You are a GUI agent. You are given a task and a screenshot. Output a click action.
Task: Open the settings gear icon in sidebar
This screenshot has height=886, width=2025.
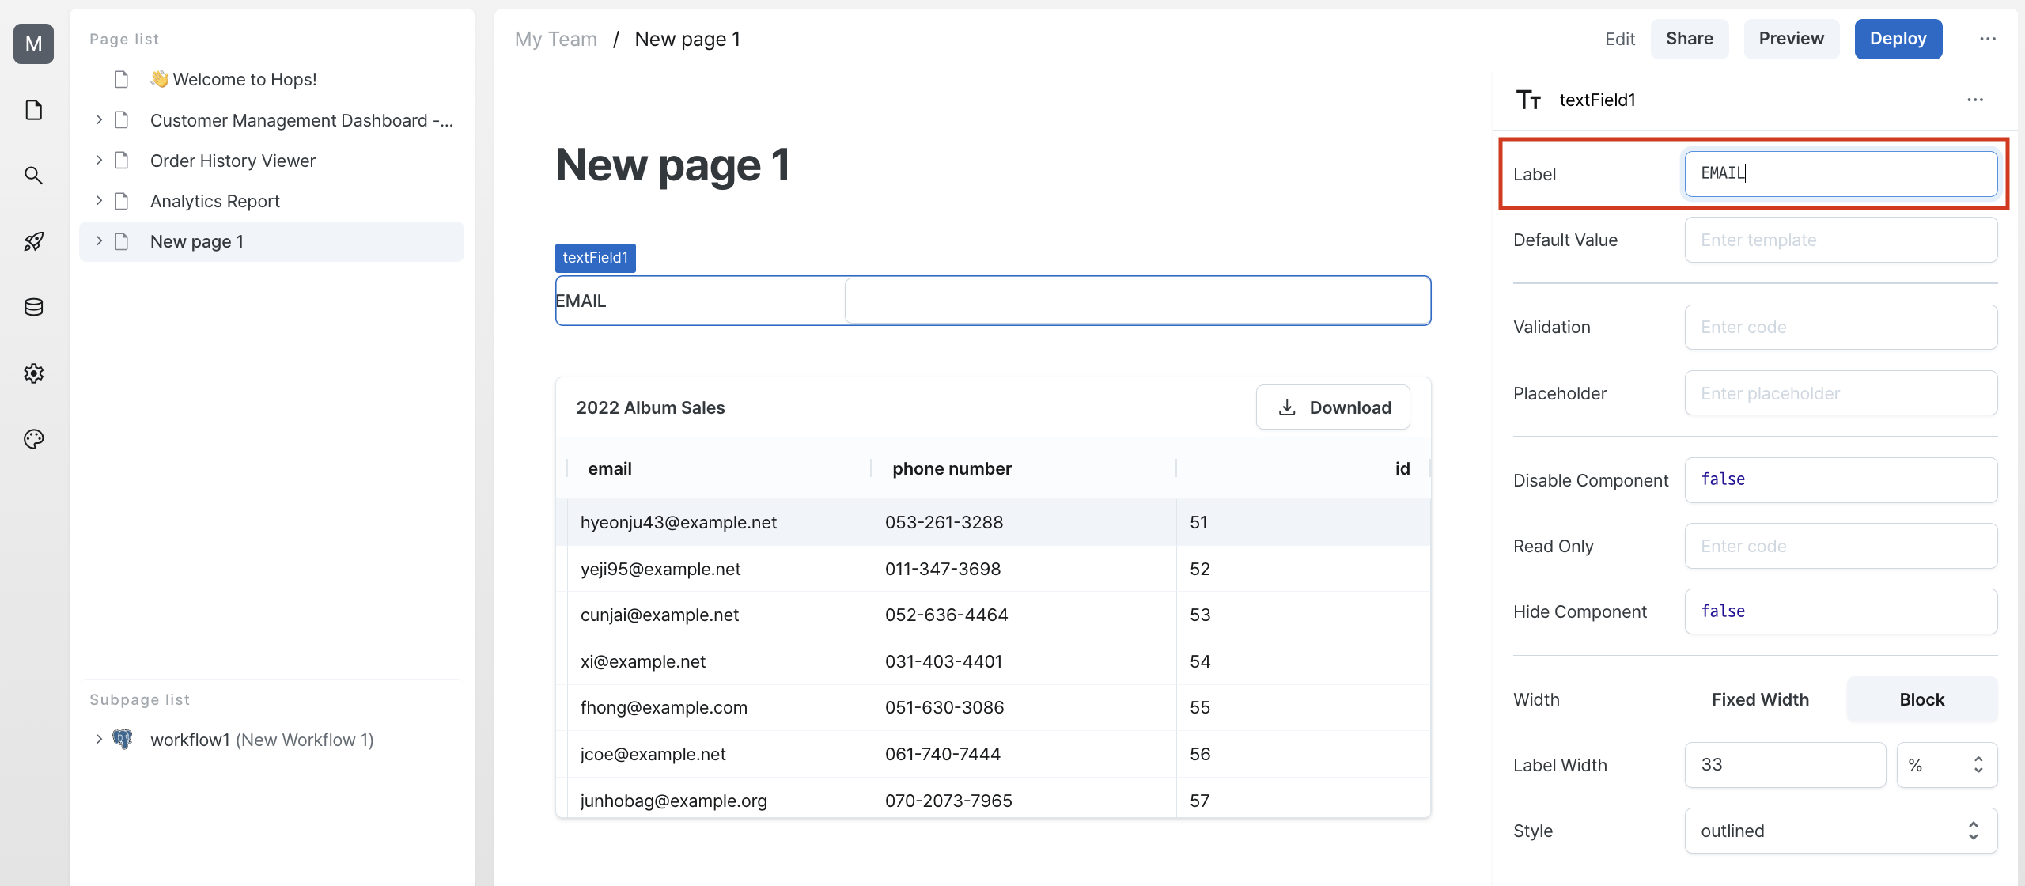tap(33, 373)
